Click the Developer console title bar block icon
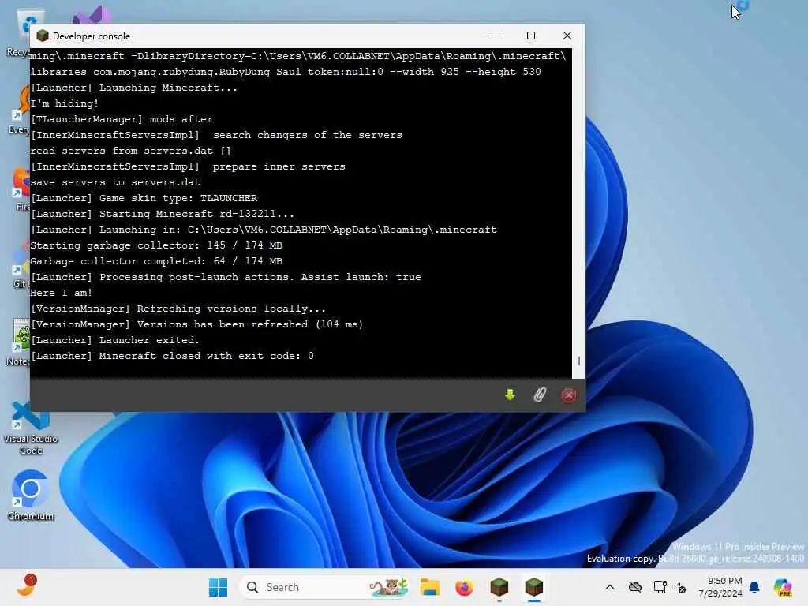Screen dimensions: 808x606 point(43,36)
